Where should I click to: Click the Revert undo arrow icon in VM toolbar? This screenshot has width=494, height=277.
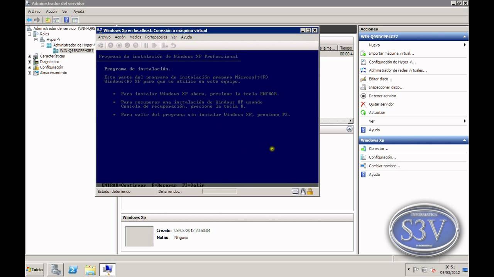(173, 45)
